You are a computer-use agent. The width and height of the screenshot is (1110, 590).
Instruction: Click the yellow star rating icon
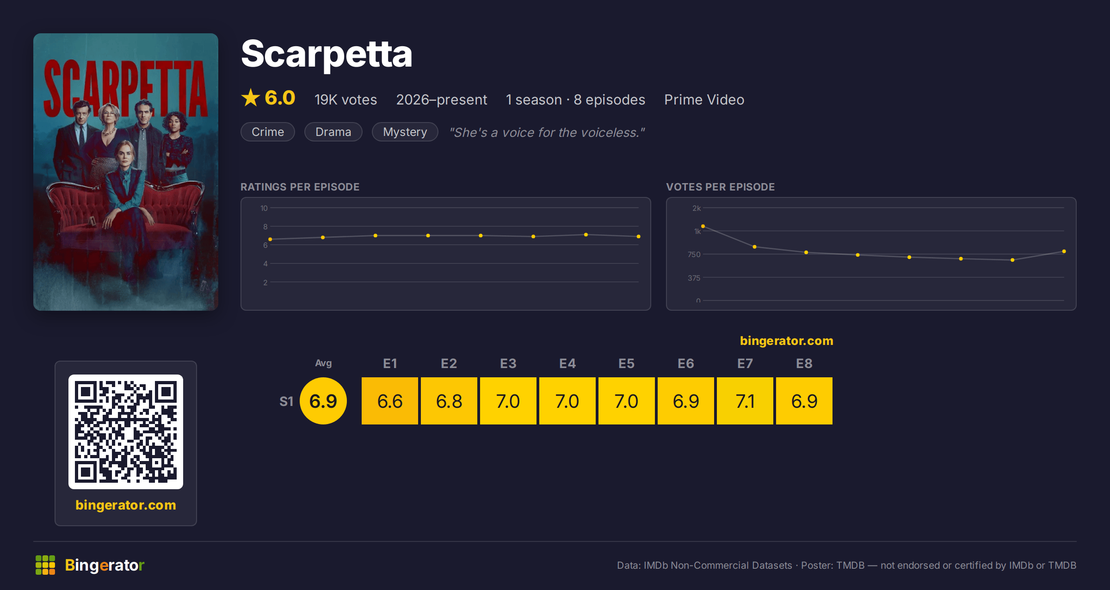click(251, 98)
